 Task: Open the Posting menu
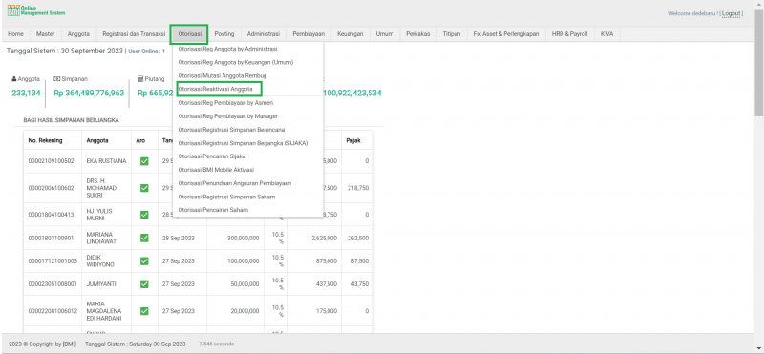(x=224, y=34)
